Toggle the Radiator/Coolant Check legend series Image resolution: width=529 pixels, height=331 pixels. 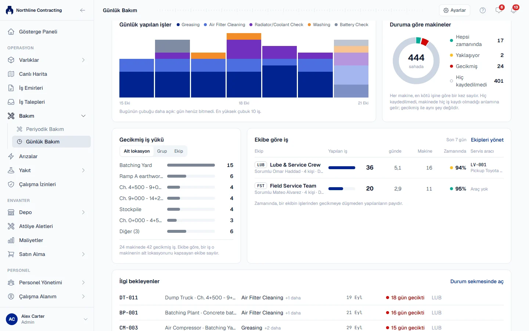pyautogui.click(x=276, y=25)
